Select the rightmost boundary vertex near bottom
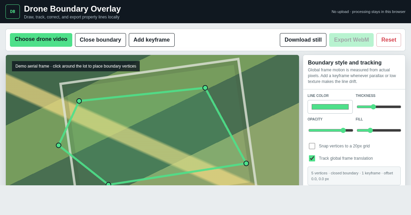 [246, 163]
